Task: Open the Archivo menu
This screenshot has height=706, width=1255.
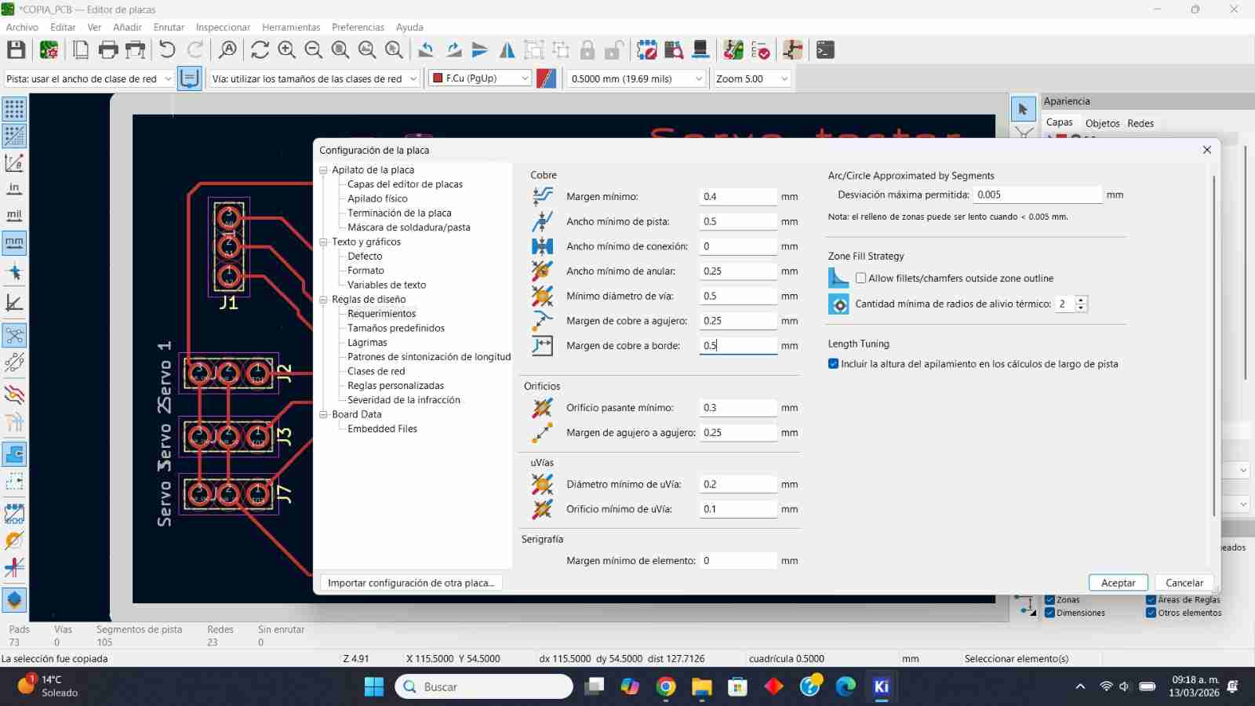Action: click(22, 27)
